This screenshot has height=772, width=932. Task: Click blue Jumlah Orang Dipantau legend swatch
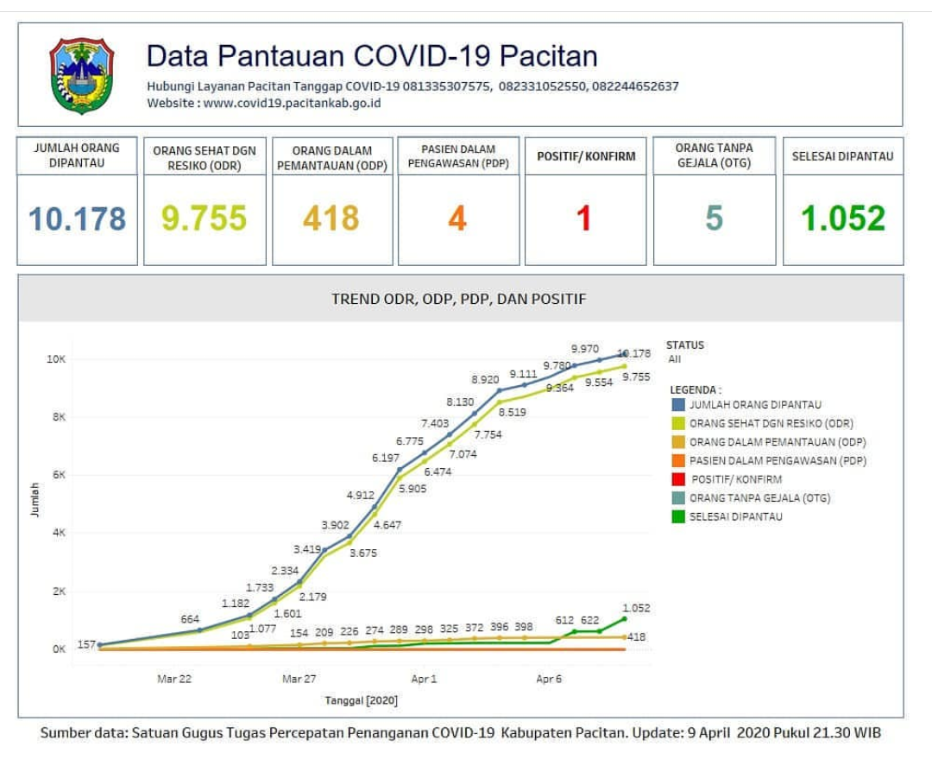[x=678, y=404]
